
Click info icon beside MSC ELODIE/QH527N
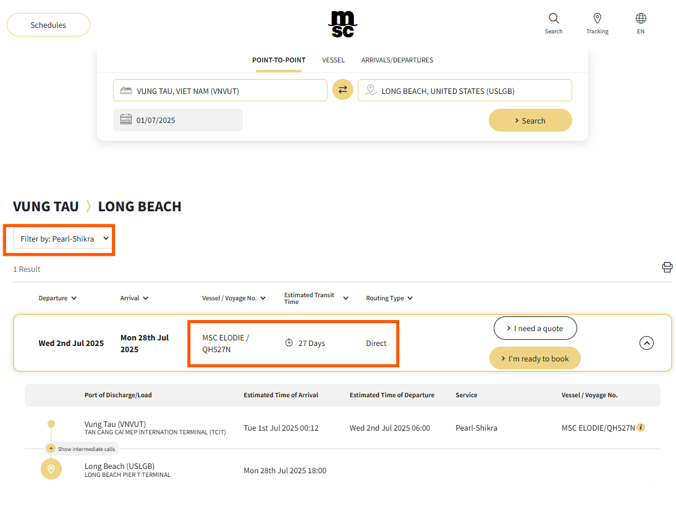641,428
